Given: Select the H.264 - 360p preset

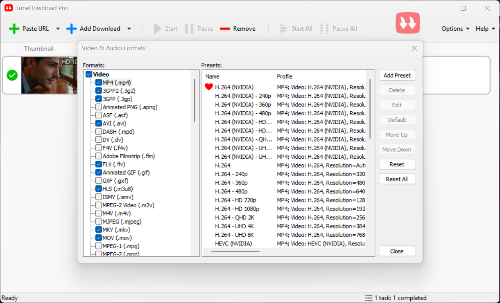Looking at the screenshot, I should point(231,183).
